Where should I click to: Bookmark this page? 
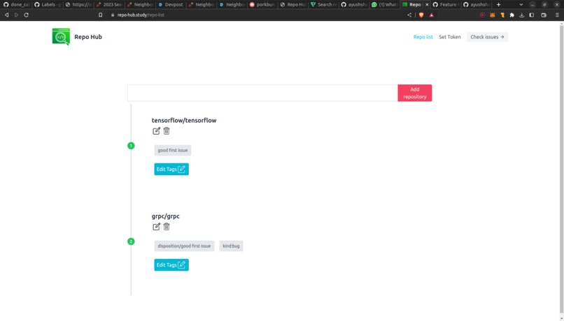[100, 15]
